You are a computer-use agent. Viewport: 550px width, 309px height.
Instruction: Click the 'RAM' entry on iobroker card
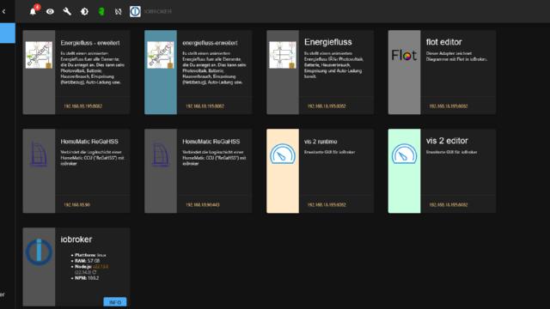[x=88, y=261]
